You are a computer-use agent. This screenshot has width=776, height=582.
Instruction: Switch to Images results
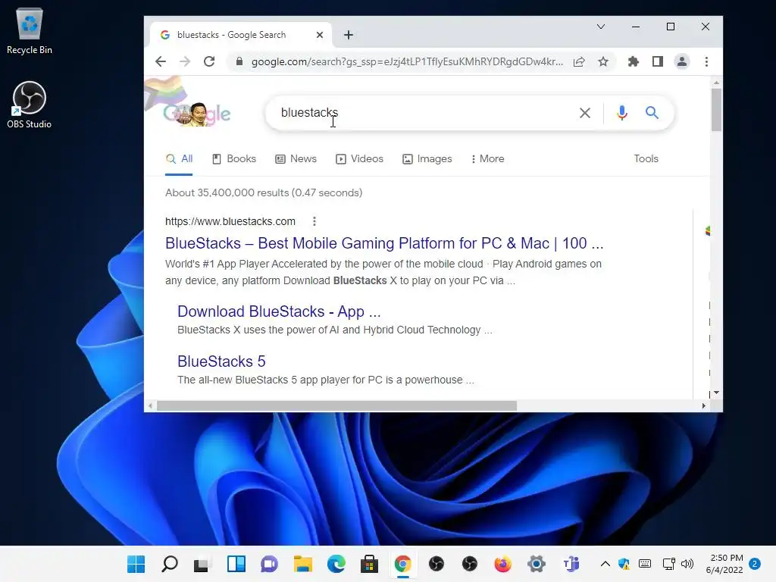[x=427, y=159]
